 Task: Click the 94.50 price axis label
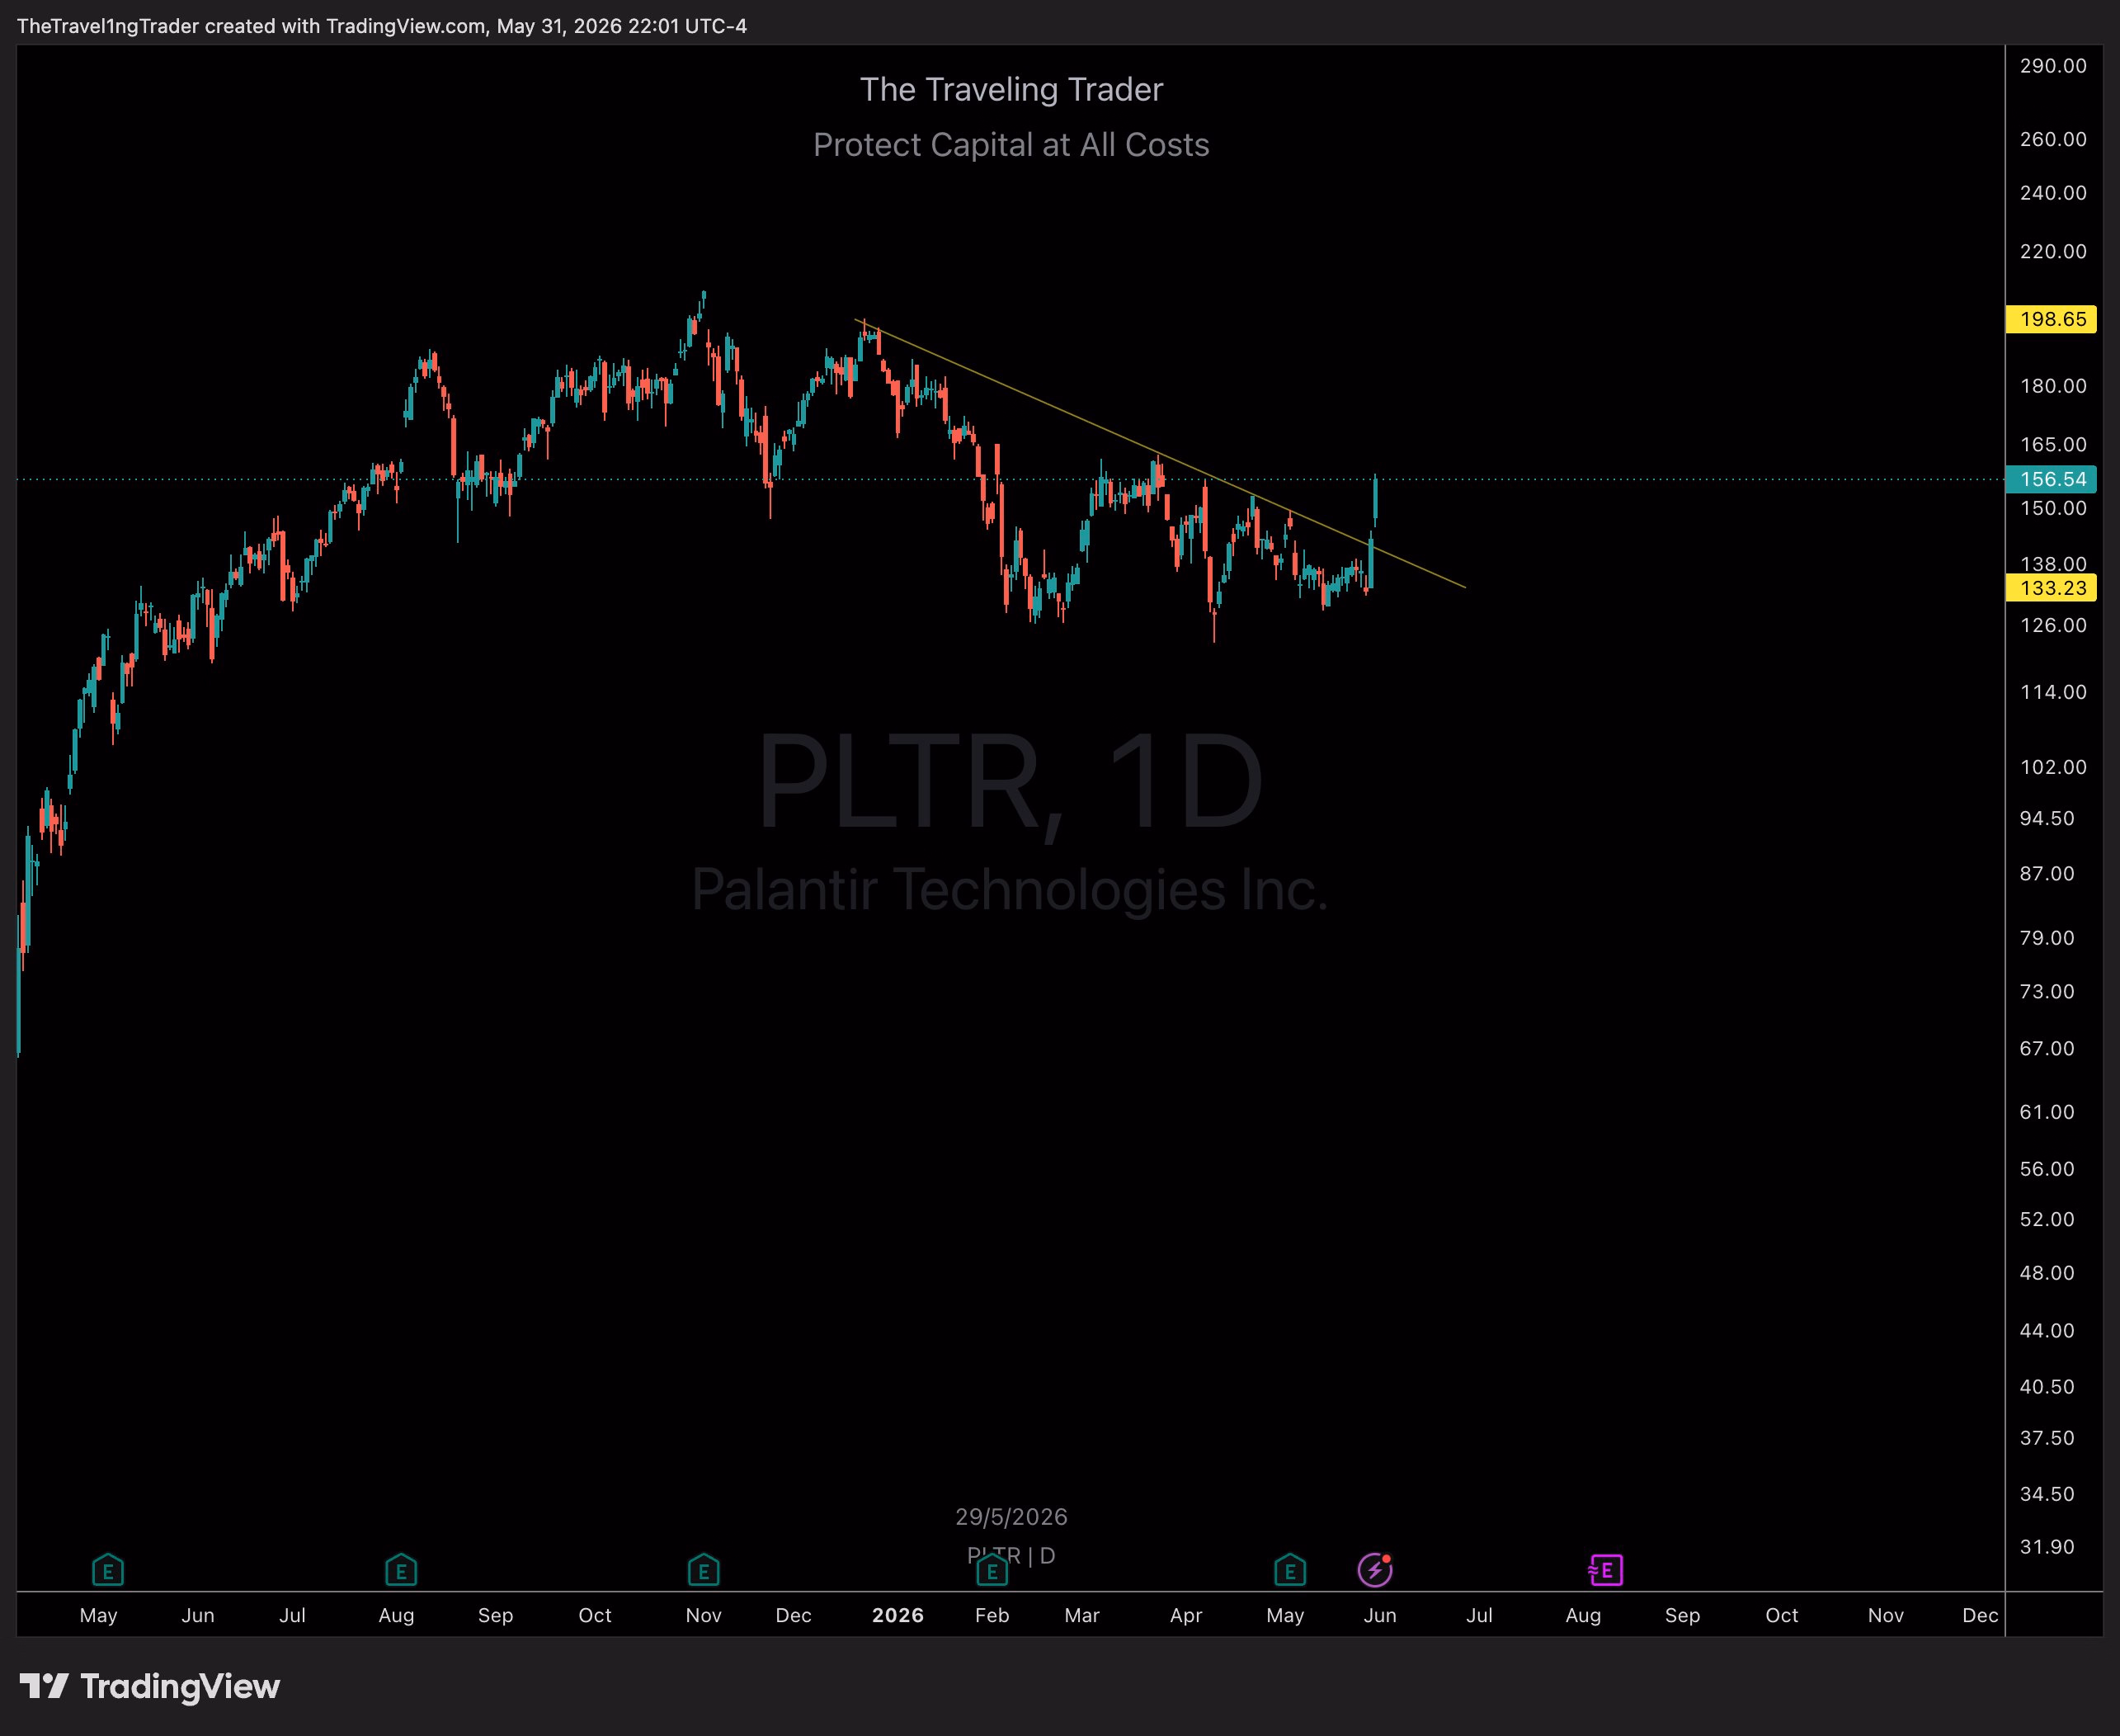(x=2047, y=818)
